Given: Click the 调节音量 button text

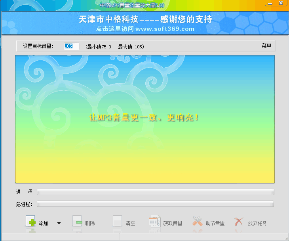Looking at the screenshot, I should tap(215, 223).
